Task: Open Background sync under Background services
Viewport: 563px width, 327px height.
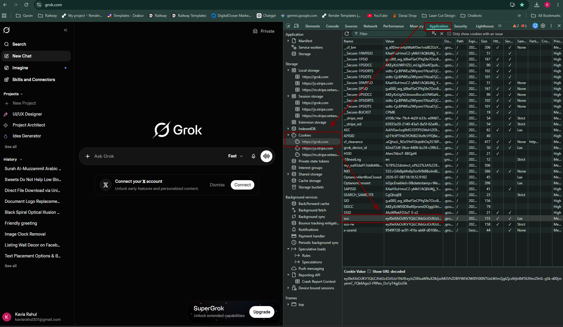Action: (312, 217)
